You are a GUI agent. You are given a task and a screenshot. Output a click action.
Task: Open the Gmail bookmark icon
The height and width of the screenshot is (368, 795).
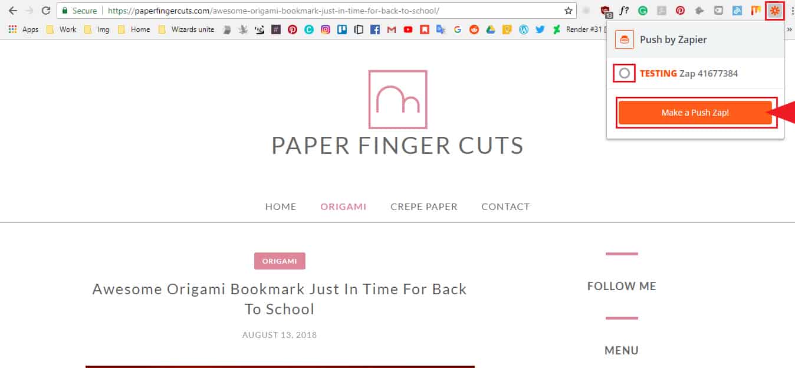(x=392, y=29)
